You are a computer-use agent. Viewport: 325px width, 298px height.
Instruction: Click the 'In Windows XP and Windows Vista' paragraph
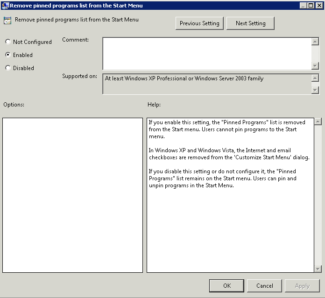point(229,154)
